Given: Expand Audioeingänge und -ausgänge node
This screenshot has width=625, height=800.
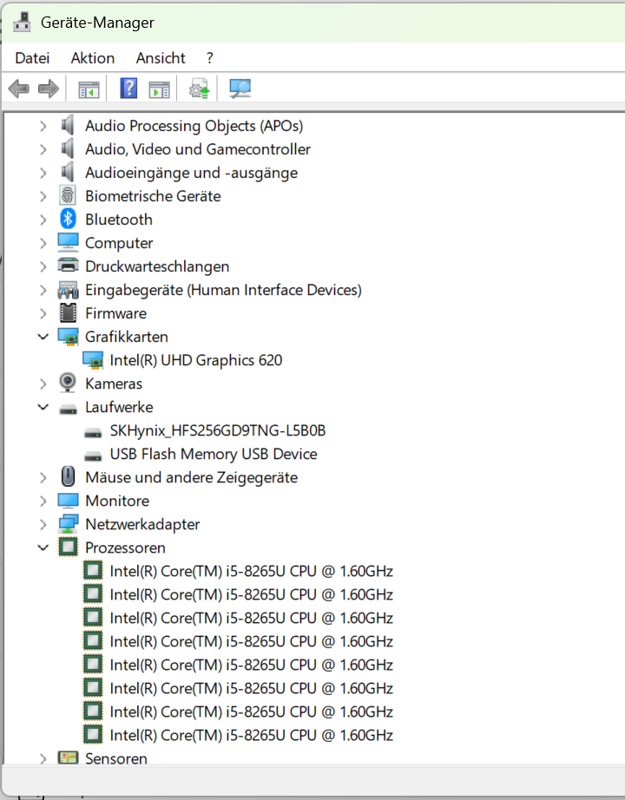Looking at the screenshot, I should [x=43, y=173].
